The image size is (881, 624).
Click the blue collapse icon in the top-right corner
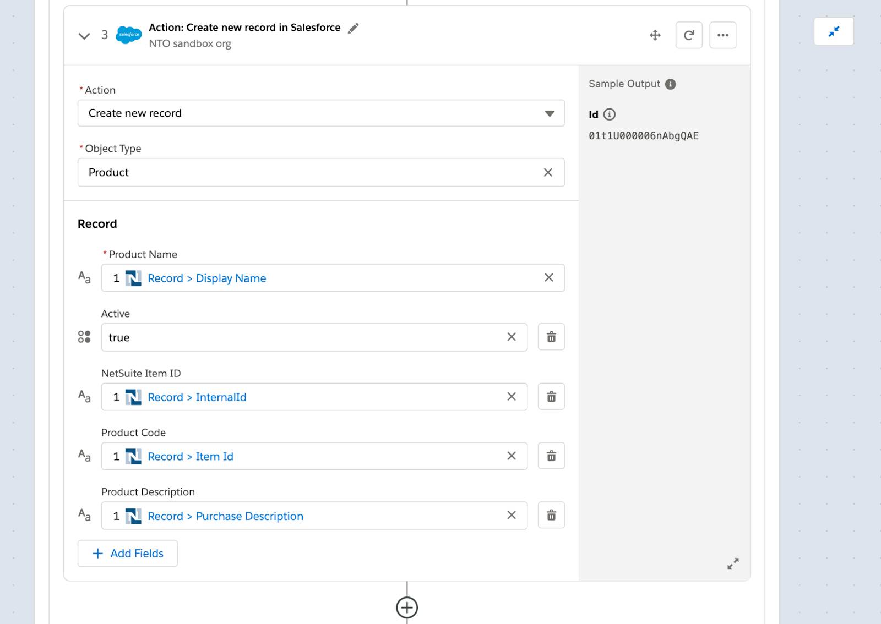pos(834,31)
